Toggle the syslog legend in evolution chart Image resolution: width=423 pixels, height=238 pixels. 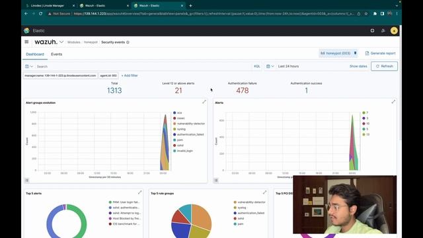[x=179, y=129]
